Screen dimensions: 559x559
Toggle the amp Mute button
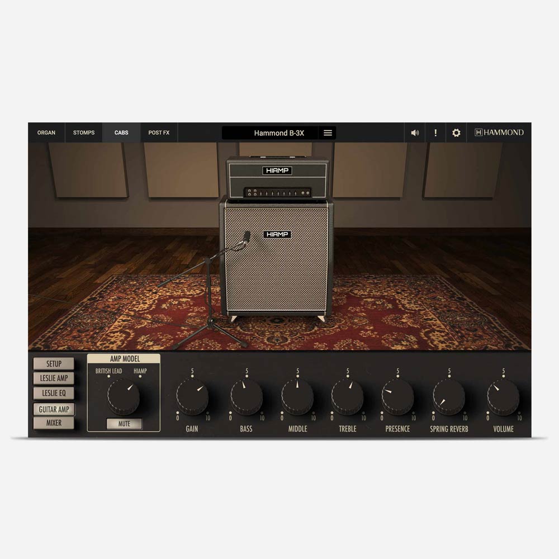pyautogui.click(x=124, y=424)
